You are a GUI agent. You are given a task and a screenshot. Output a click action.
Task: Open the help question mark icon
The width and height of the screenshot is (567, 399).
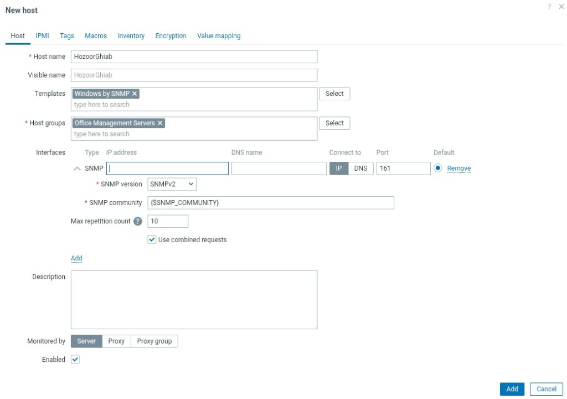(x=549, y=7)
